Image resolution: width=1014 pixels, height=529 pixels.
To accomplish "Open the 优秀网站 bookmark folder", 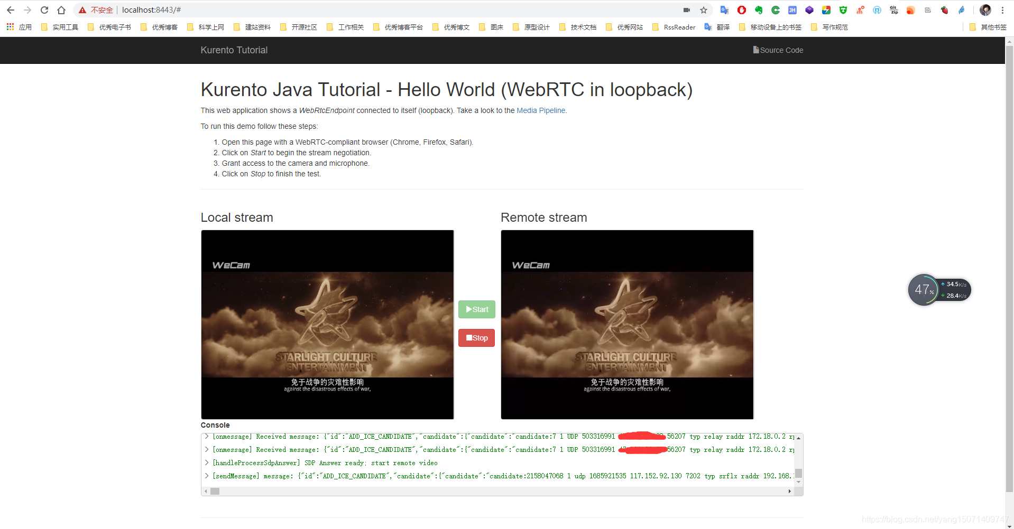I will (x=624, y=27).
